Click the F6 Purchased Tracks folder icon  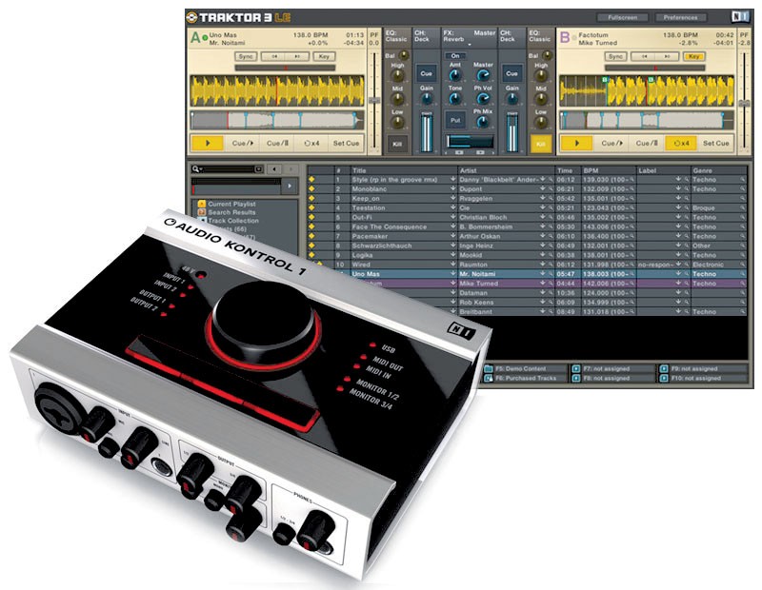(x=489, y=378)
